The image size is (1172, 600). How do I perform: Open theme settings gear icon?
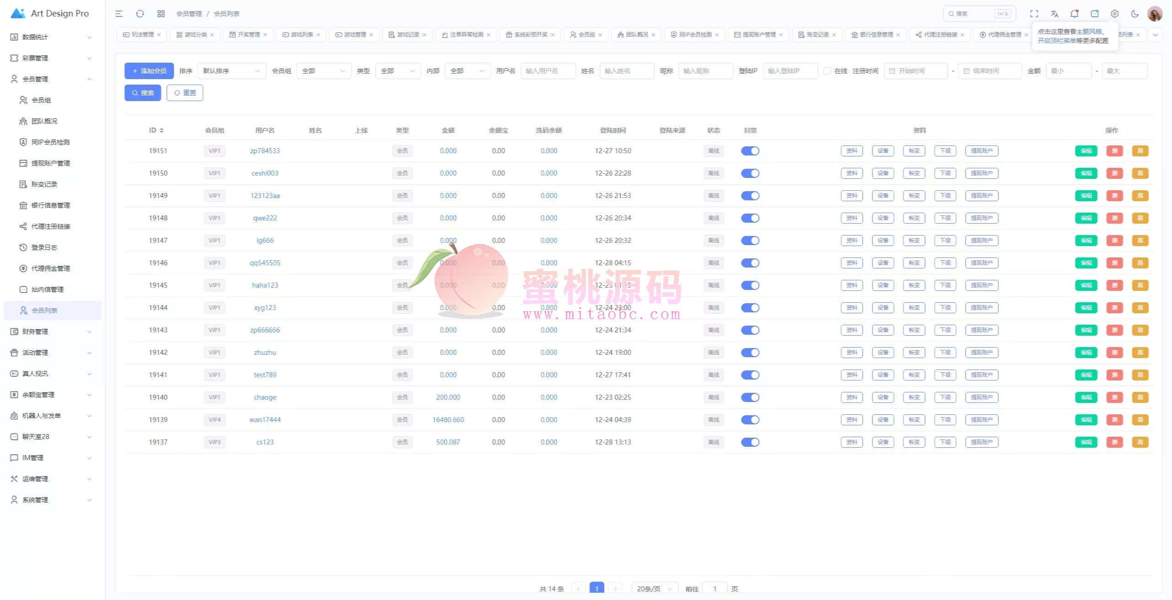(x=1115, y=14)
